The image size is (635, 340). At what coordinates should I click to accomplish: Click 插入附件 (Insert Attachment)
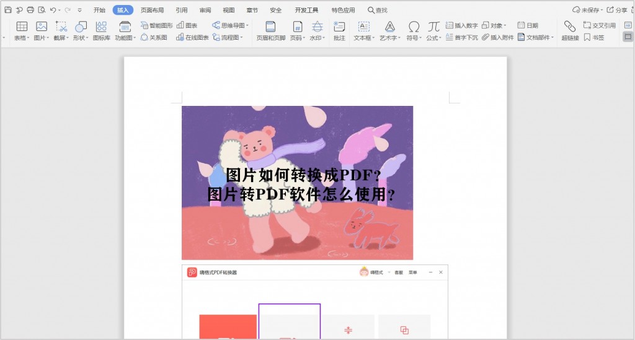[498, 37]
